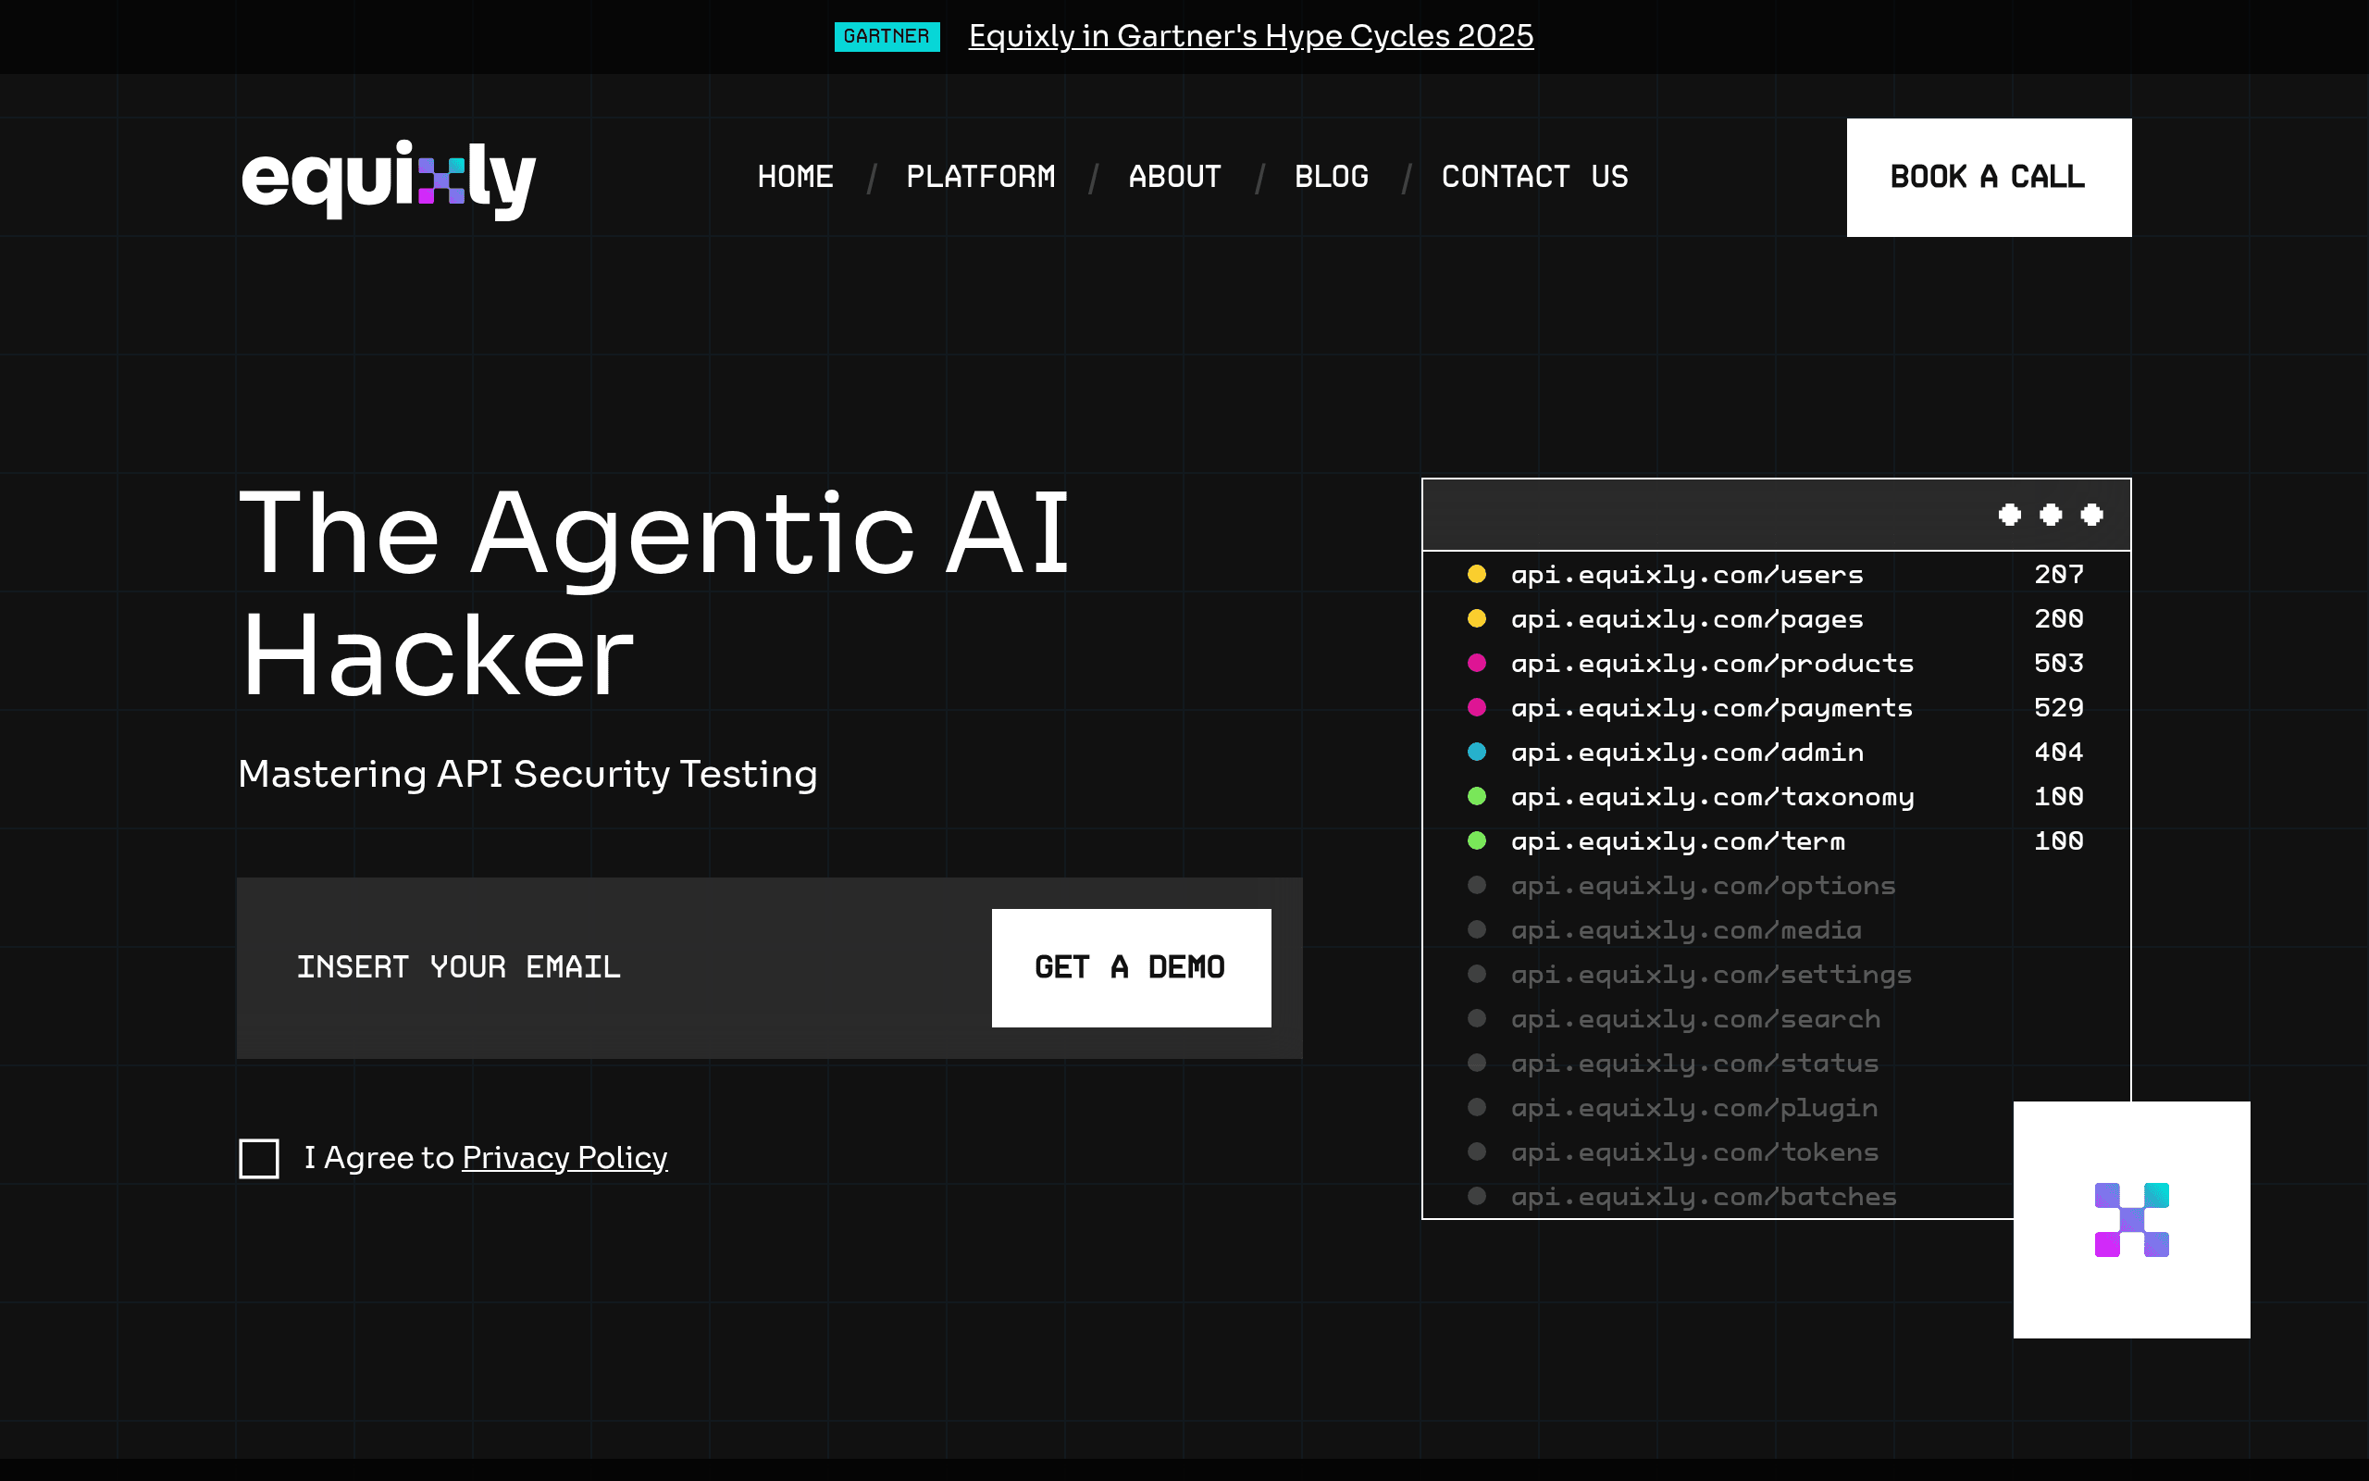Click the api.equixly.com/users endpoint row
Viewport: 2369px width, 1481px height.
tap(1687, 575)
